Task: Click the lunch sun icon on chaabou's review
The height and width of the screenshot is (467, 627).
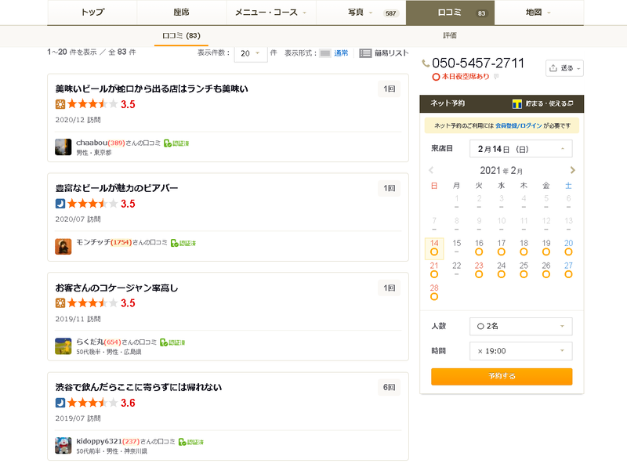Action: coord(60,104)
